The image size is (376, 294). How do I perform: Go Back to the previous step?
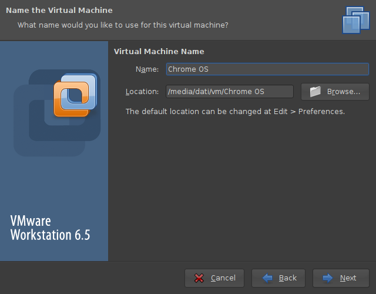pos(278,278)
